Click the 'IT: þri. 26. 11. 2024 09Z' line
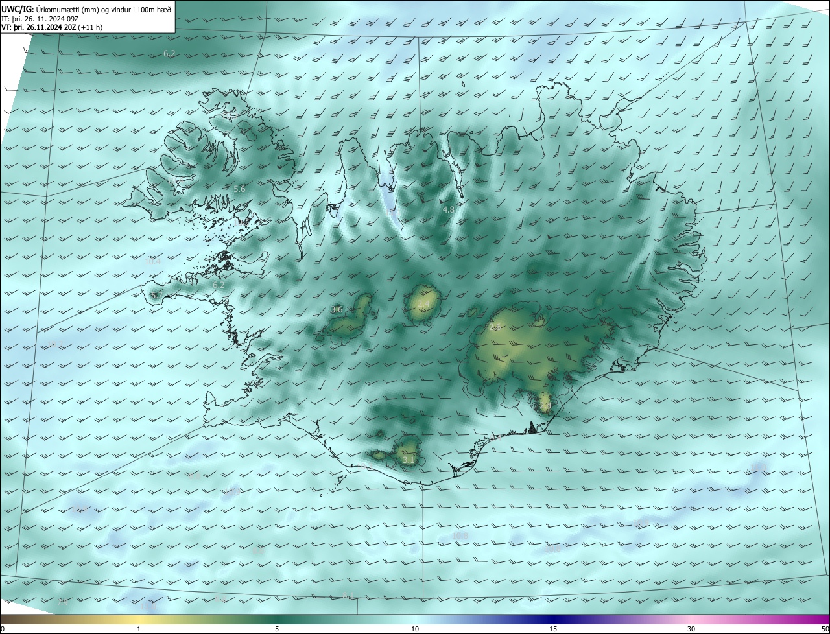The image size is (830, 634). pyautogui.click(x=40, y=18)
